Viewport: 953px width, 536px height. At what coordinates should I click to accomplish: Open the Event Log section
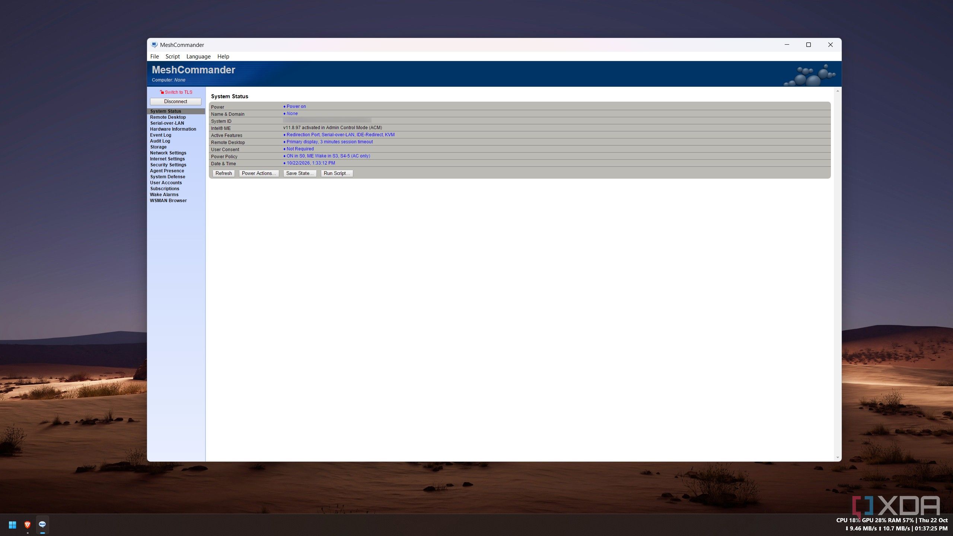pos(160,135)
